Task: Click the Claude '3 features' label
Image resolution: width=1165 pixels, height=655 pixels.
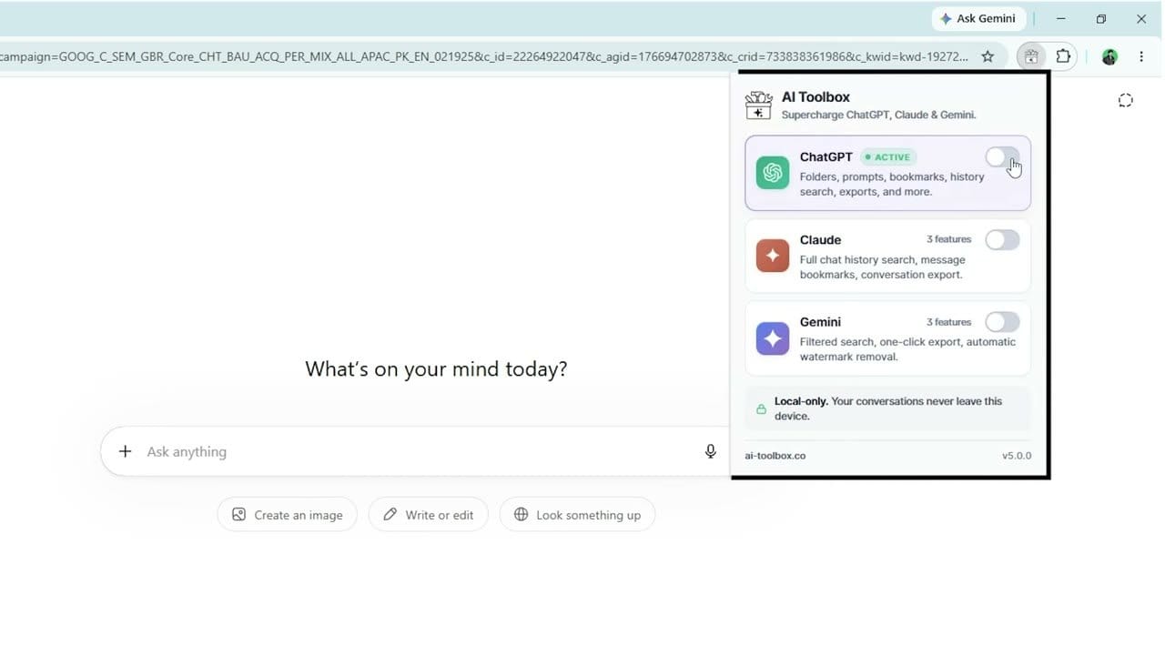Action: click(949, 239)
